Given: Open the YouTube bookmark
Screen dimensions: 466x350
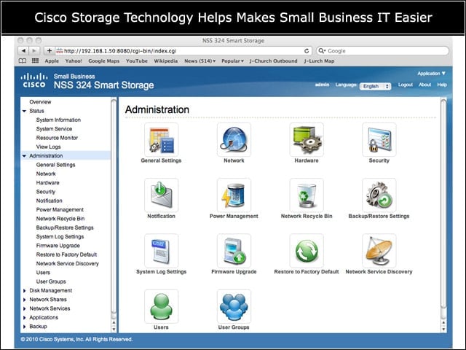Looking at the screenshot, I should tap(137, 61).
